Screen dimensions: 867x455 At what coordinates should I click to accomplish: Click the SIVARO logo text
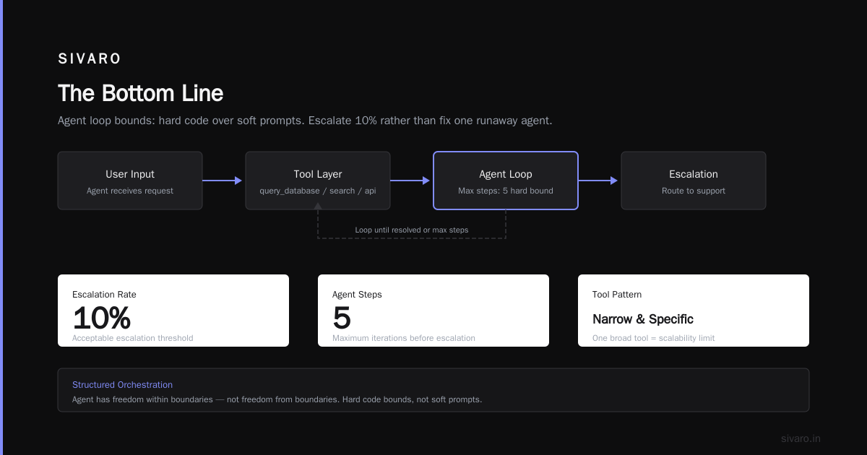coord(90,59)
